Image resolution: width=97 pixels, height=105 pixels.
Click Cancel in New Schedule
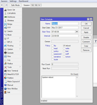[x=86, y=28]
